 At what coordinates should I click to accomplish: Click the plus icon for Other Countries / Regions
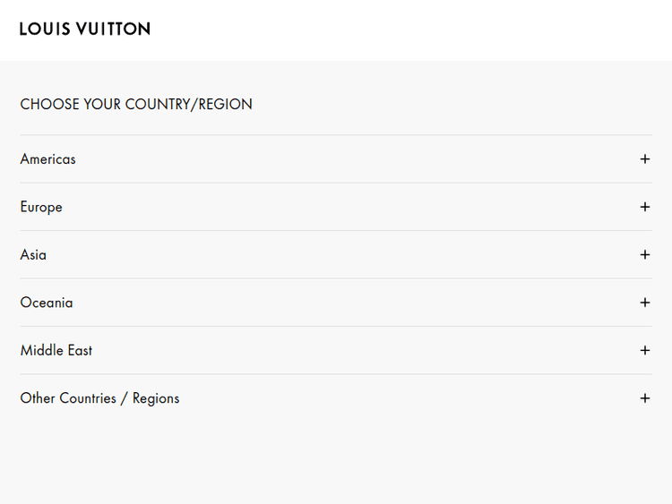[644, 398]
